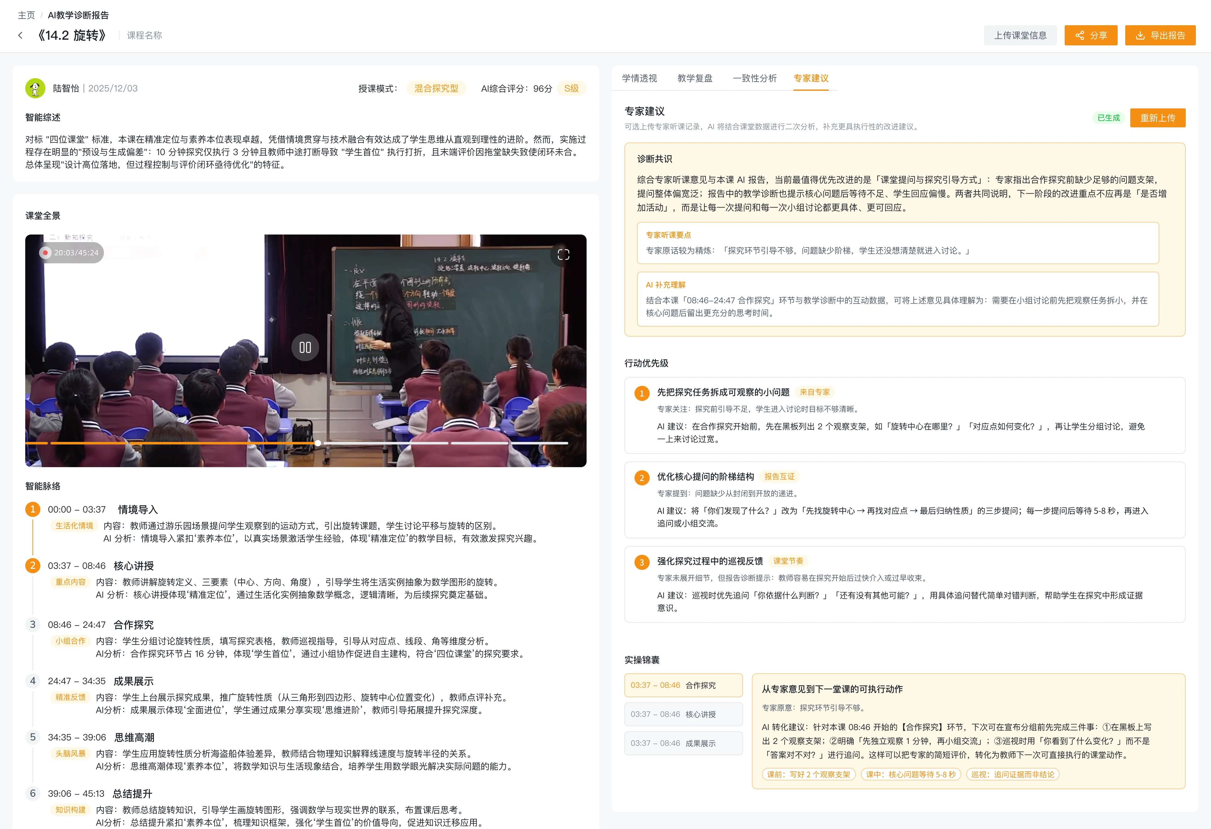This screenshot has height=829, width=1211.
Task: Click the share icon in 分享 button
Action: coord(1080,35)
